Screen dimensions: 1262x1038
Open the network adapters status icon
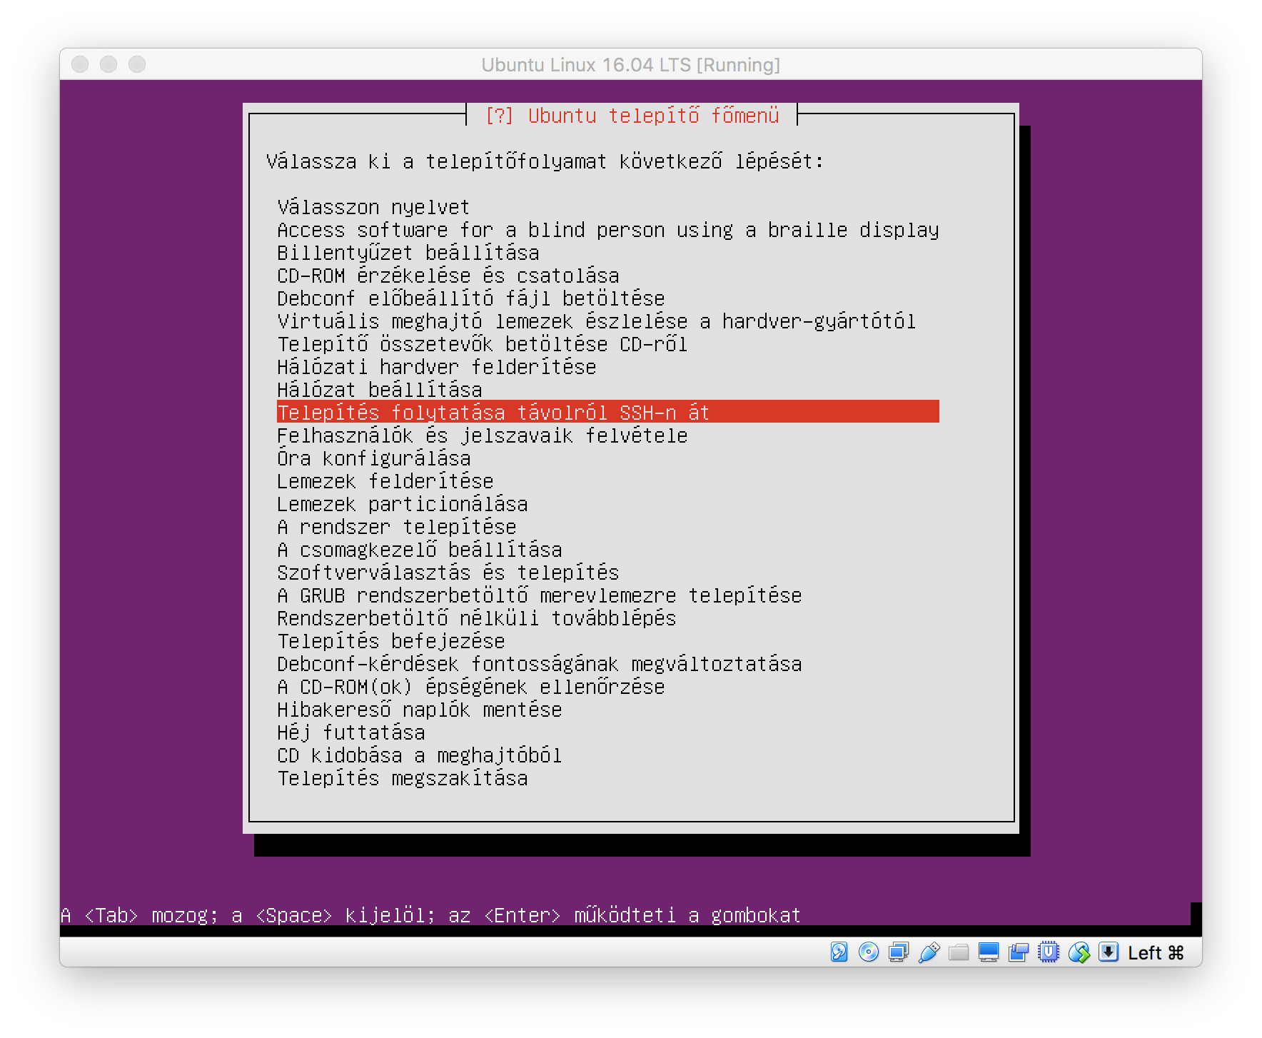coord(899,952)
